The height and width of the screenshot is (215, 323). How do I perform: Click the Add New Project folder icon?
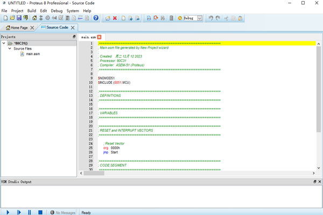108,18
